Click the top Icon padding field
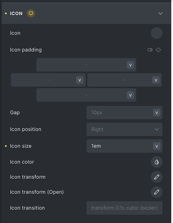Viewport: 173px width, 223px height. (86, 65)
